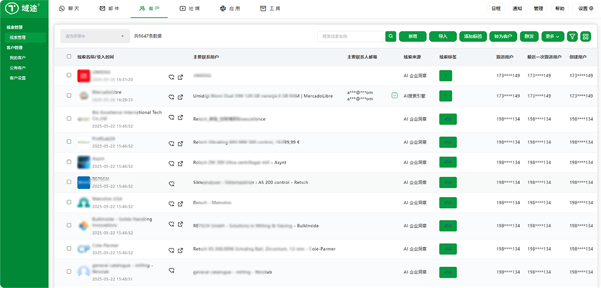The height and width of the screenshot is (288, 601).
Task: Open the 社媒 tab
Action: [x=189, y=9]
